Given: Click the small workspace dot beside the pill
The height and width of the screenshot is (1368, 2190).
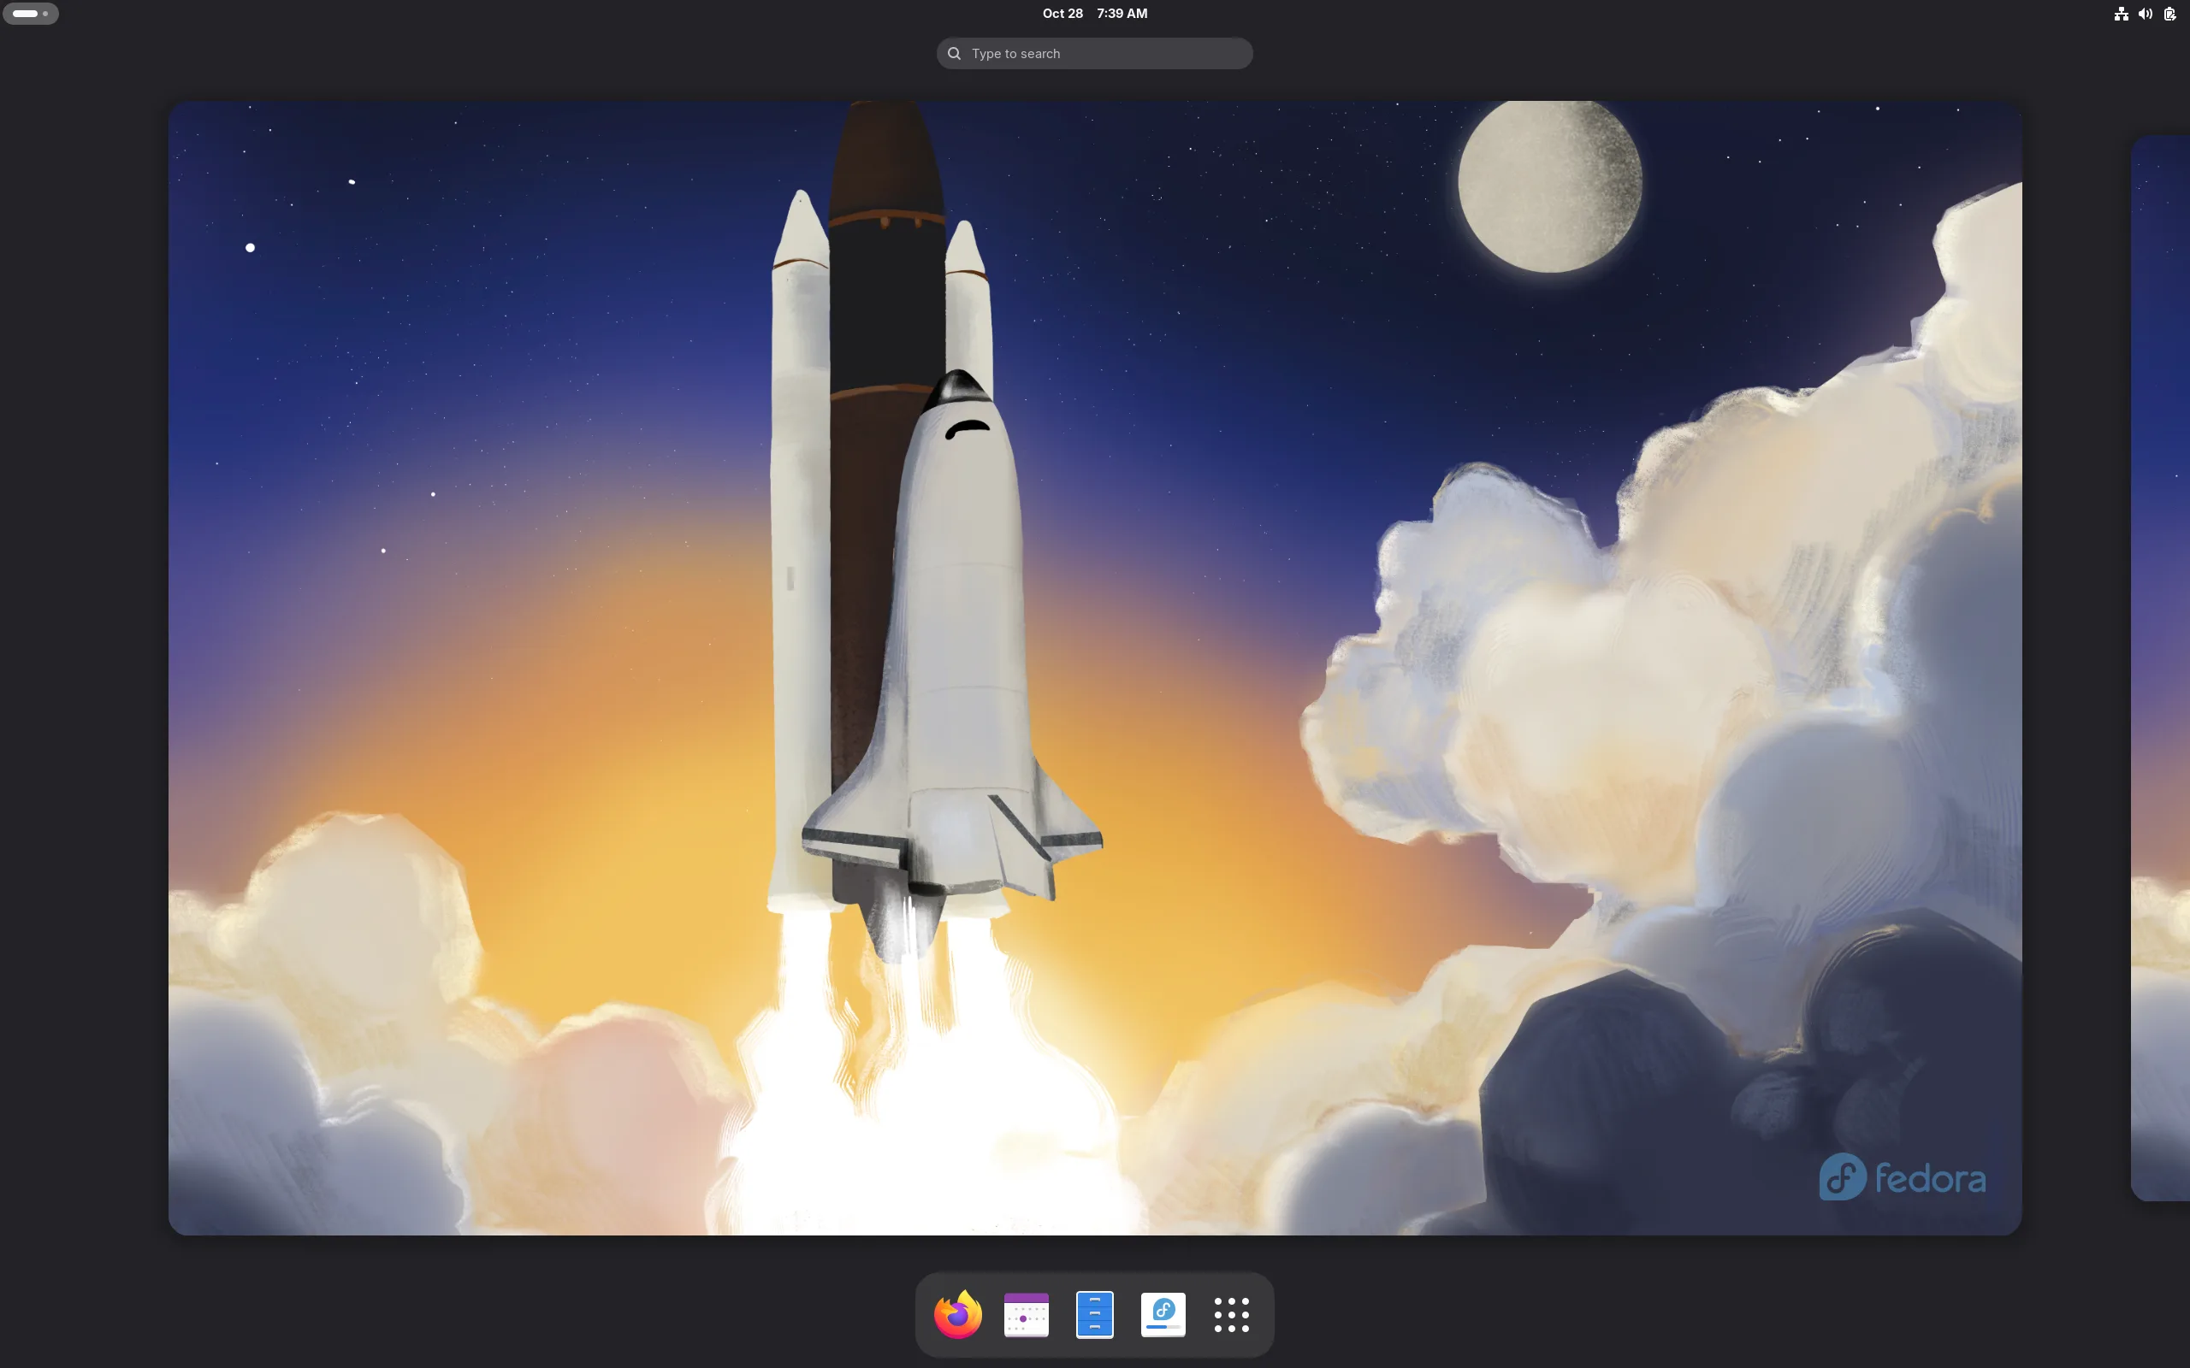Looking at the screenshot, I should pyautogui.click(x=47, y=14).
